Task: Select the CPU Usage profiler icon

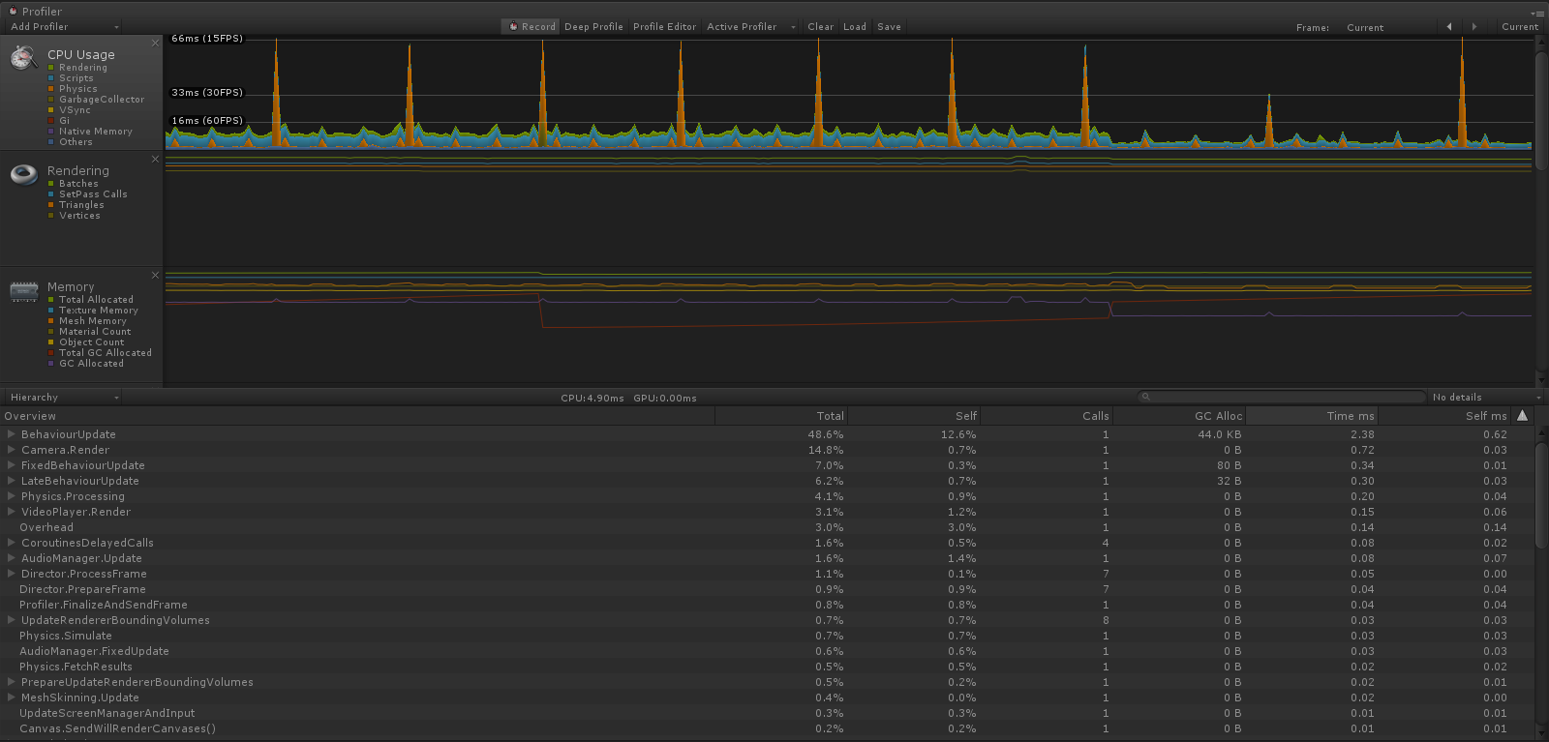Action: [x=23, y=58]
